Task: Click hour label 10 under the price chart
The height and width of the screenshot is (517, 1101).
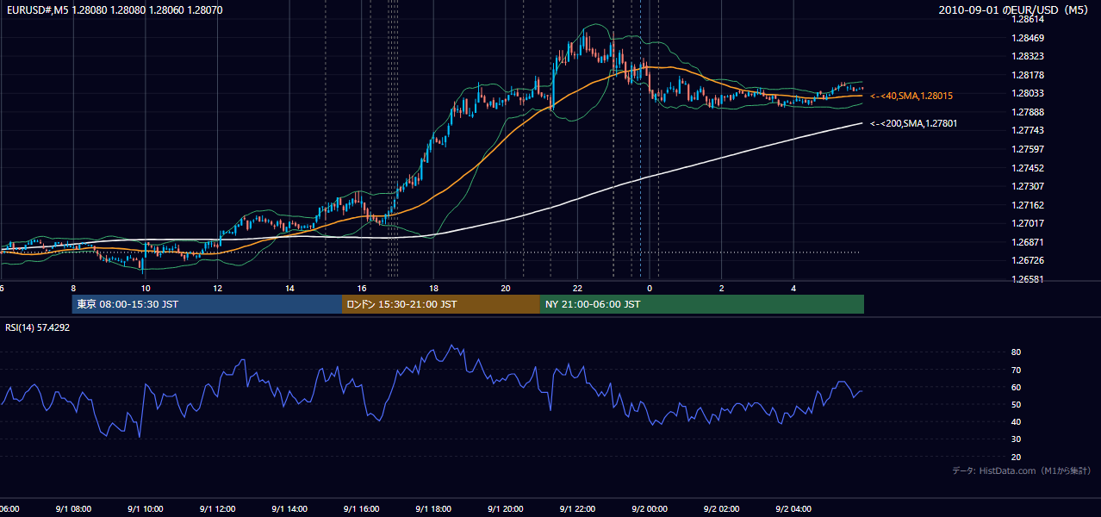Action: pos(146,288)
